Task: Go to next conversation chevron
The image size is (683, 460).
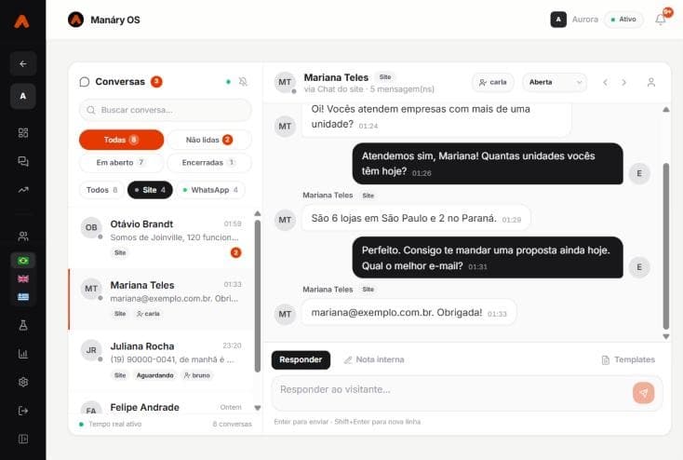Action: pyautogui.click(x=623, y=82)
